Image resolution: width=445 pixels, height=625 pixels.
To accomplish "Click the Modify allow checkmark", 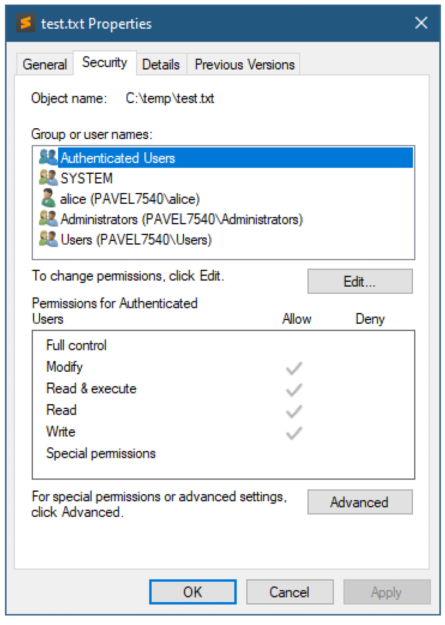I will [x=294, y=368].
